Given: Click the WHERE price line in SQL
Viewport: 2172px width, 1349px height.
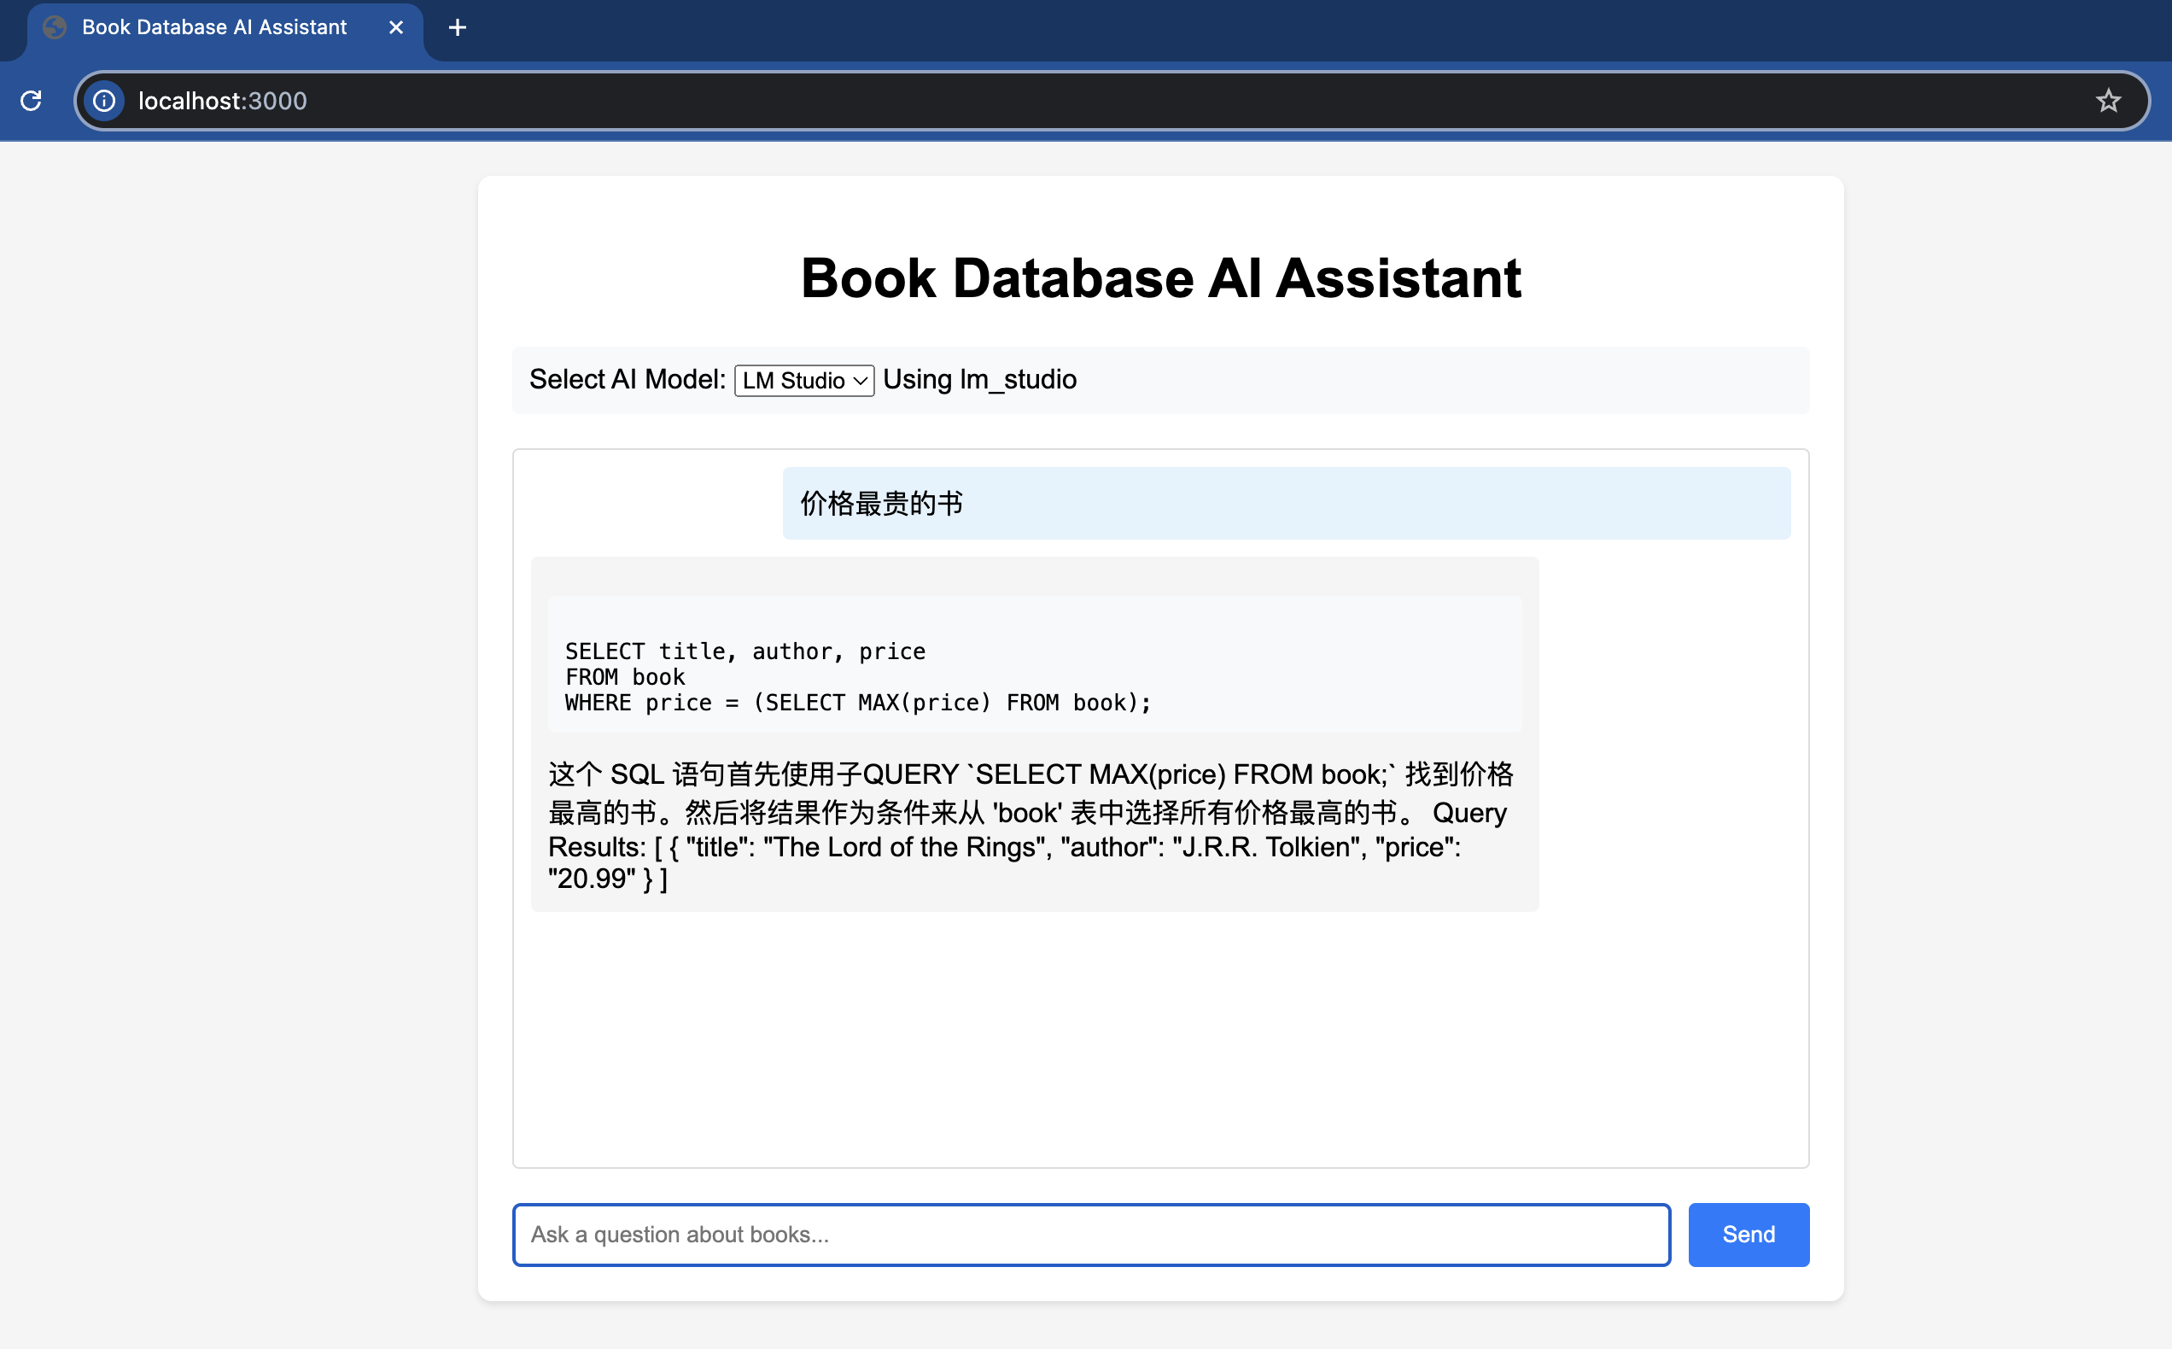Looking at the screenshot, I should [x=857, y=703].
